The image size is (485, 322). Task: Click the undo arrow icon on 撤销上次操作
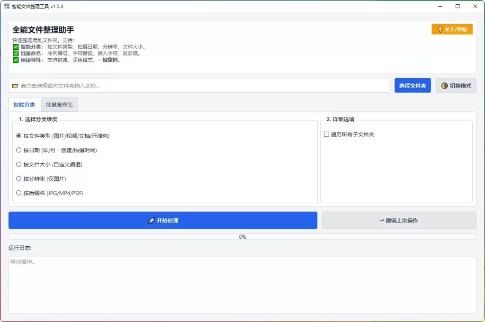point(382,220)
